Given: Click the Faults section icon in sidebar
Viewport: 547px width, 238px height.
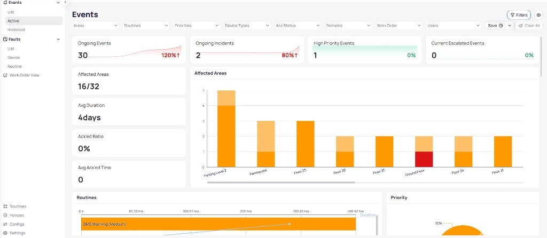Looking at the screenshot, I should [x=5, y=39].
